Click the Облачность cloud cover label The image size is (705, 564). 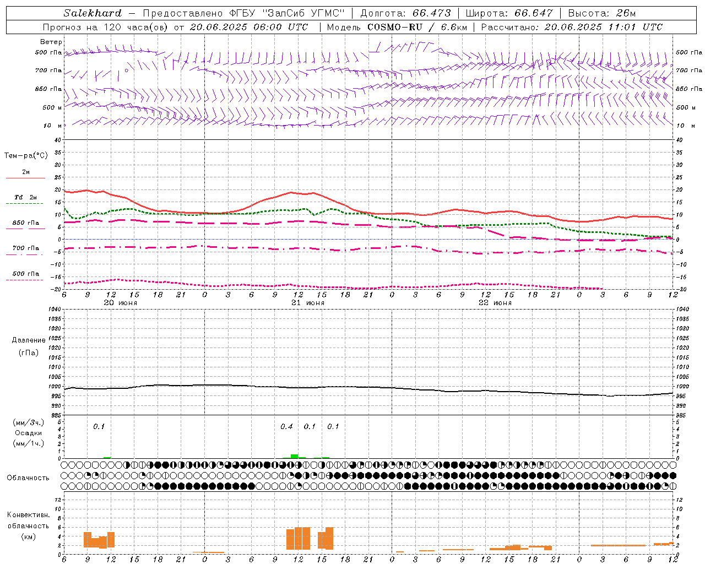(x=28, y=478)
